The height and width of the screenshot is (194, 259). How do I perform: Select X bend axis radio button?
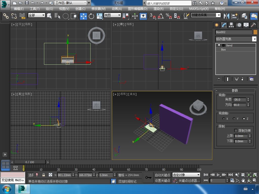[224, 119]
